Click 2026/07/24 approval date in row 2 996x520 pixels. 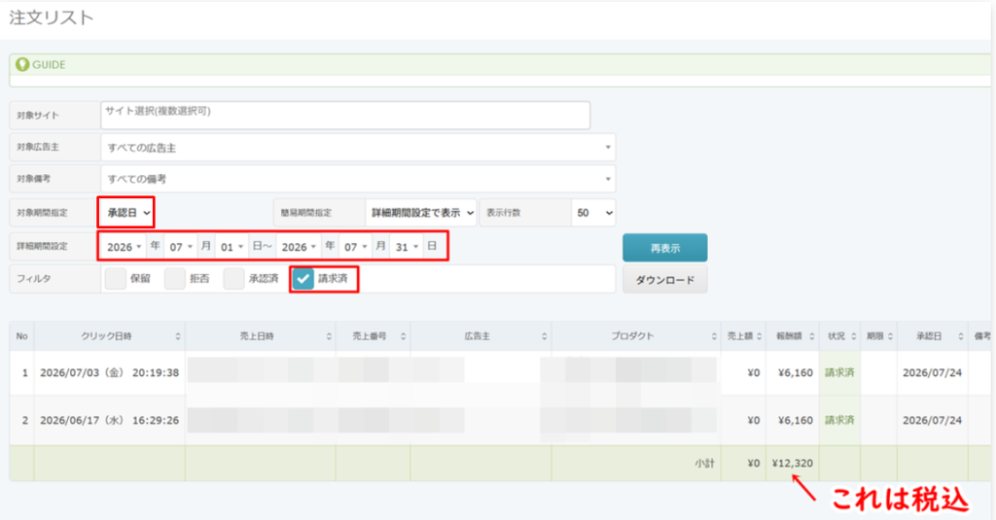pyautogui.click(x=932, y=420)
